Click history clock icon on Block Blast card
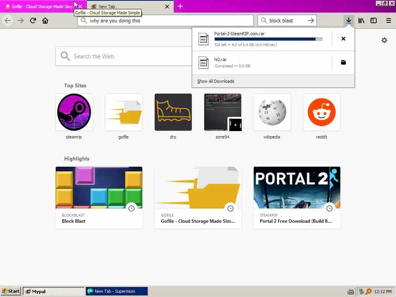396x297 pixels. point(131,208)
